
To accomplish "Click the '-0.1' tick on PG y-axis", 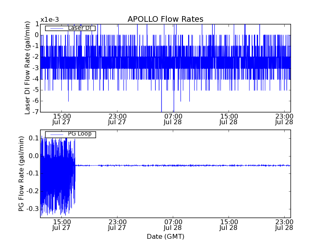I will tap(32, 174).
